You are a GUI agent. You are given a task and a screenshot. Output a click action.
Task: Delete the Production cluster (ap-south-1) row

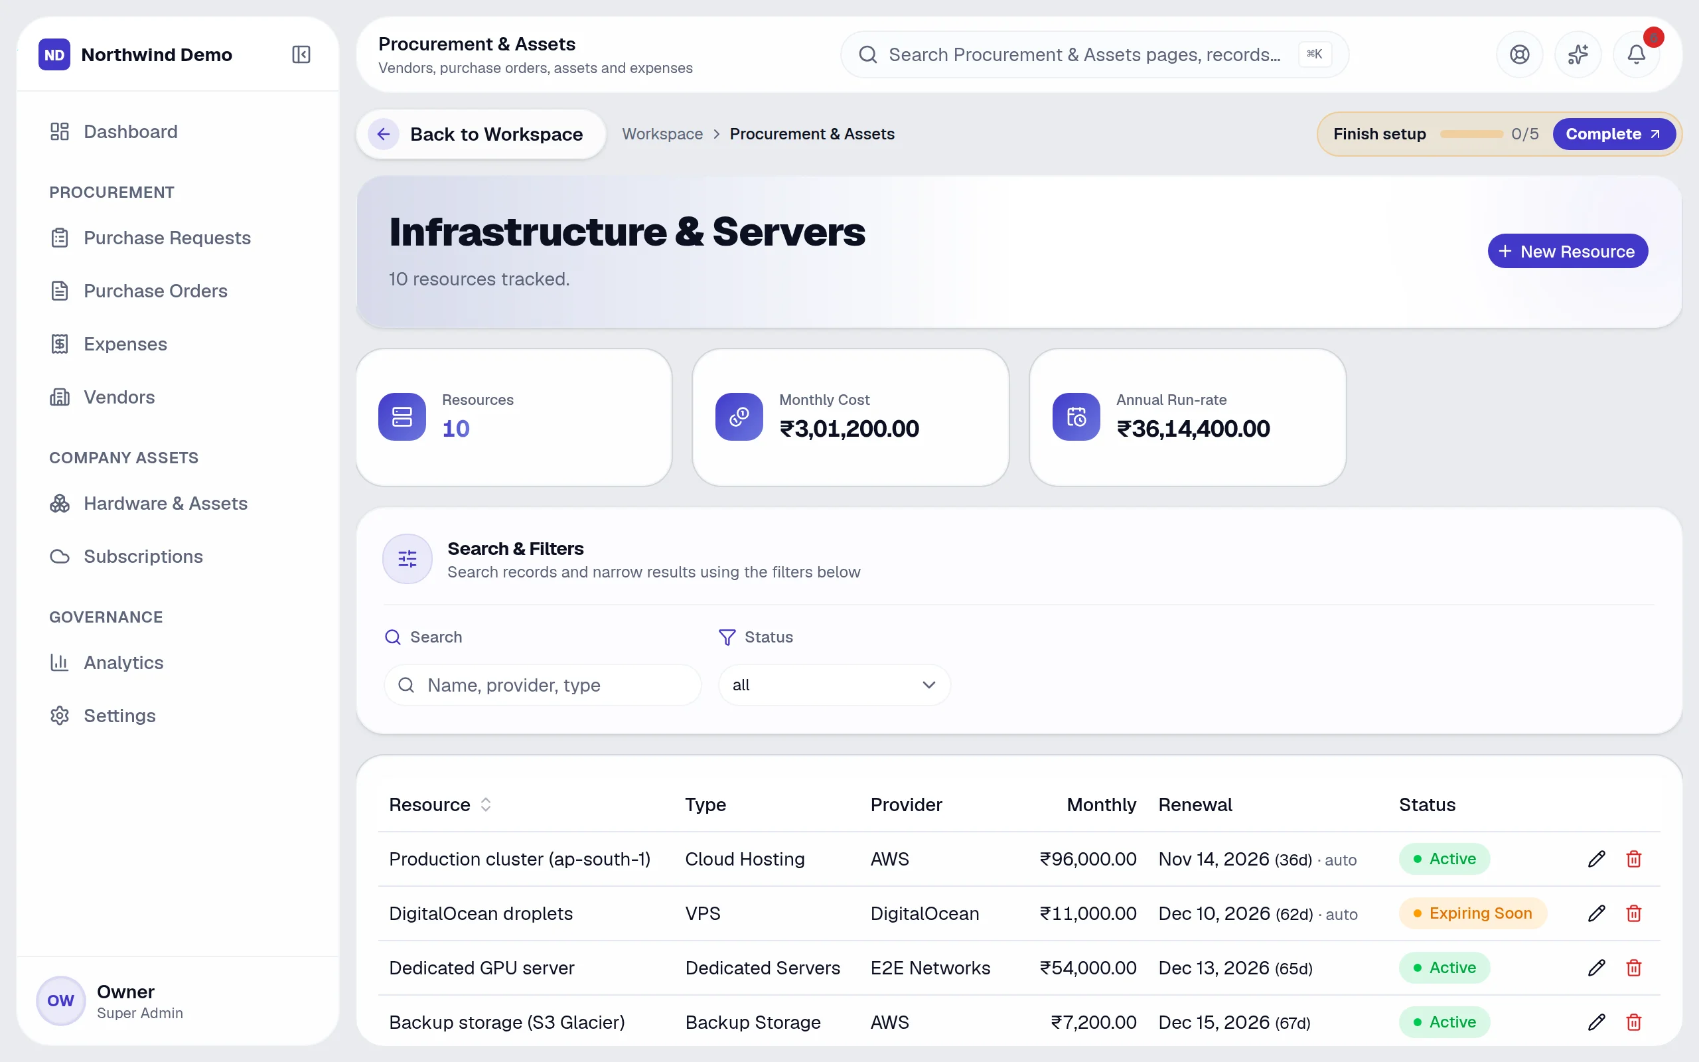click(1634, 859)
